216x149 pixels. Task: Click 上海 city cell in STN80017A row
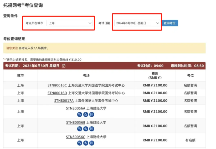20,101
